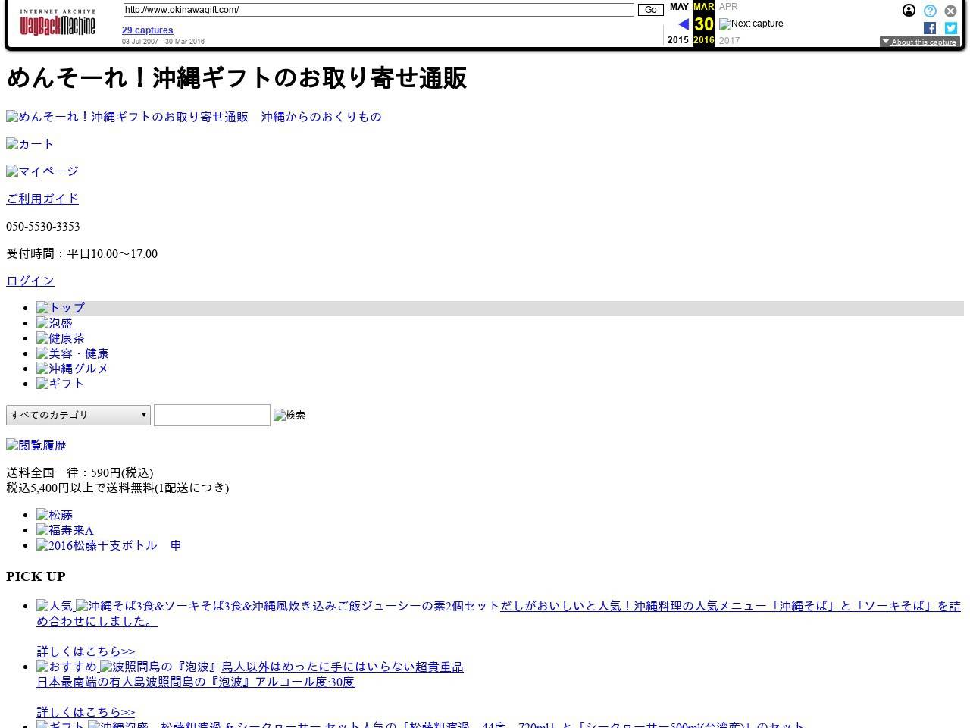Share this capture on Twitter
970x728 pixels.
click(950, 28)
